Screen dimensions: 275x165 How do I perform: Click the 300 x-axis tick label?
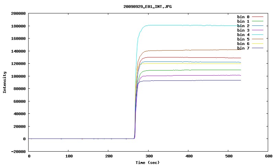pos(149,156)
